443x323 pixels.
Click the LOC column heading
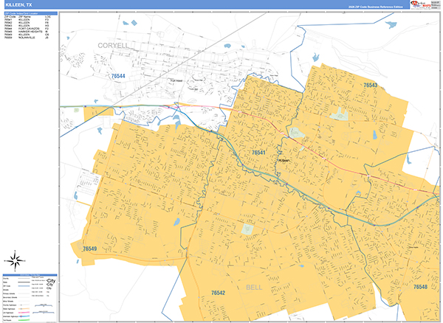click(x=48, y=17)
